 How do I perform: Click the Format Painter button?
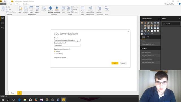coord(11,12)
